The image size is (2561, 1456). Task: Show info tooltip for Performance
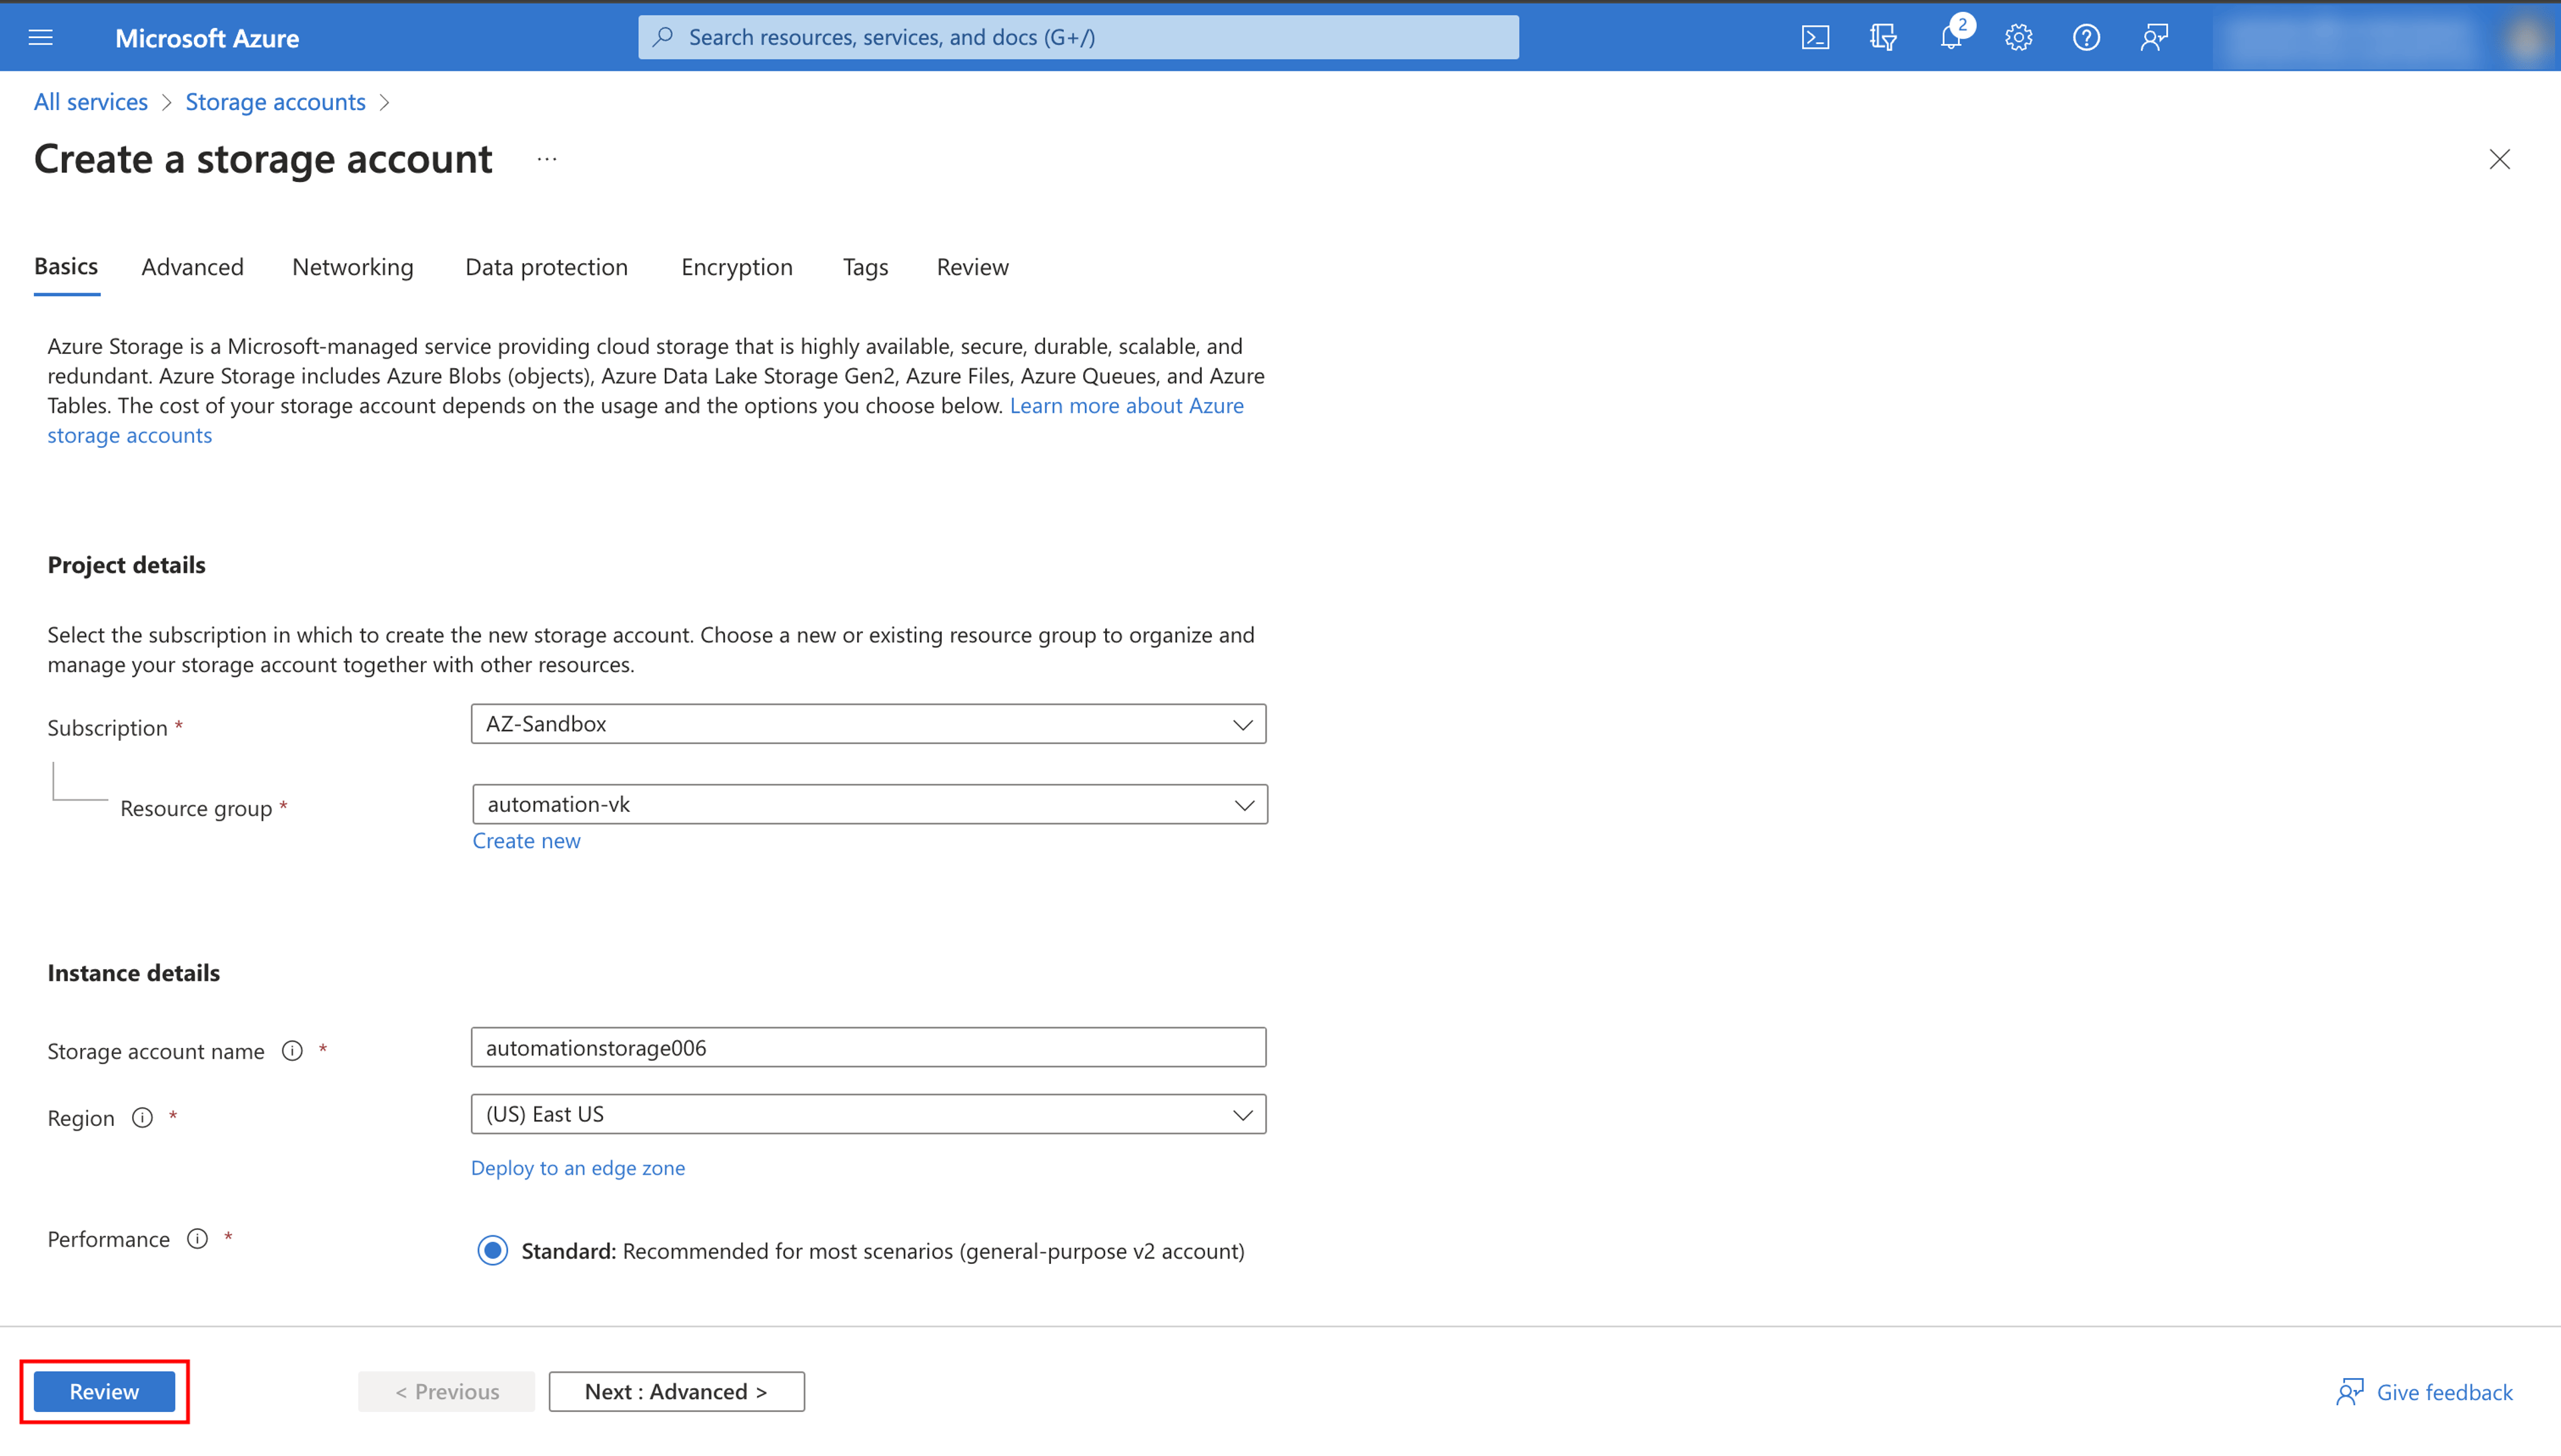(x=198, y=1239)
